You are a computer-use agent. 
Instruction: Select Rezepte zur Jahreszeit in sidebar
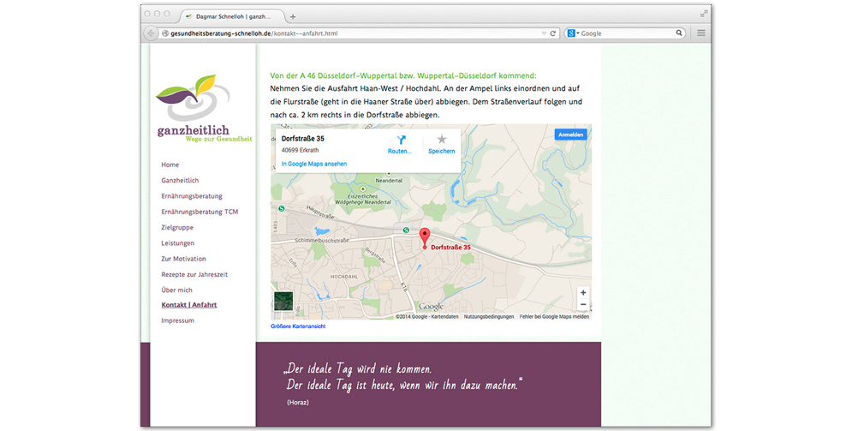click(194, 274)
